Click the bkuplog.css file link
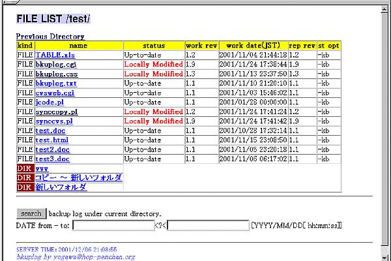391x261 pixels. (57, 74)
